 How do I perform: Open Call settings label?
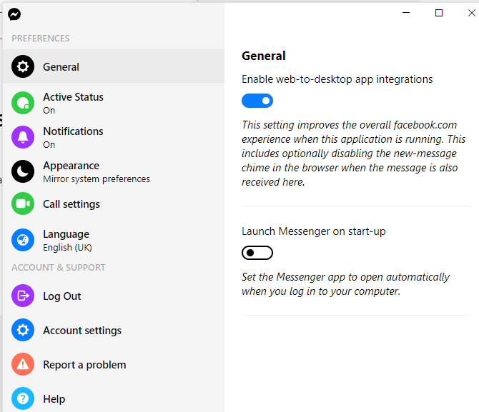coord(71,204)
